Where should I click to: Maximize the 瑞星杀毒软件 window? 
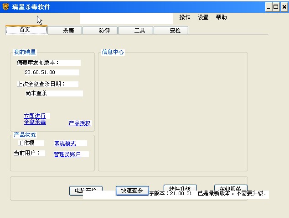[276, 7]
